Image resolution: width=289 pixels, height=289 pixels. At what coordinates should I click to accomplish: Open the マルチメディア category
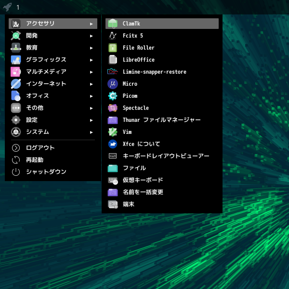(46, 72)
